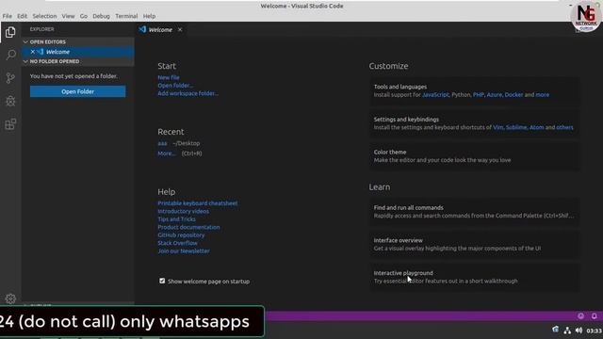
Task: Click more link in Tools and languages
Action: 543,94
